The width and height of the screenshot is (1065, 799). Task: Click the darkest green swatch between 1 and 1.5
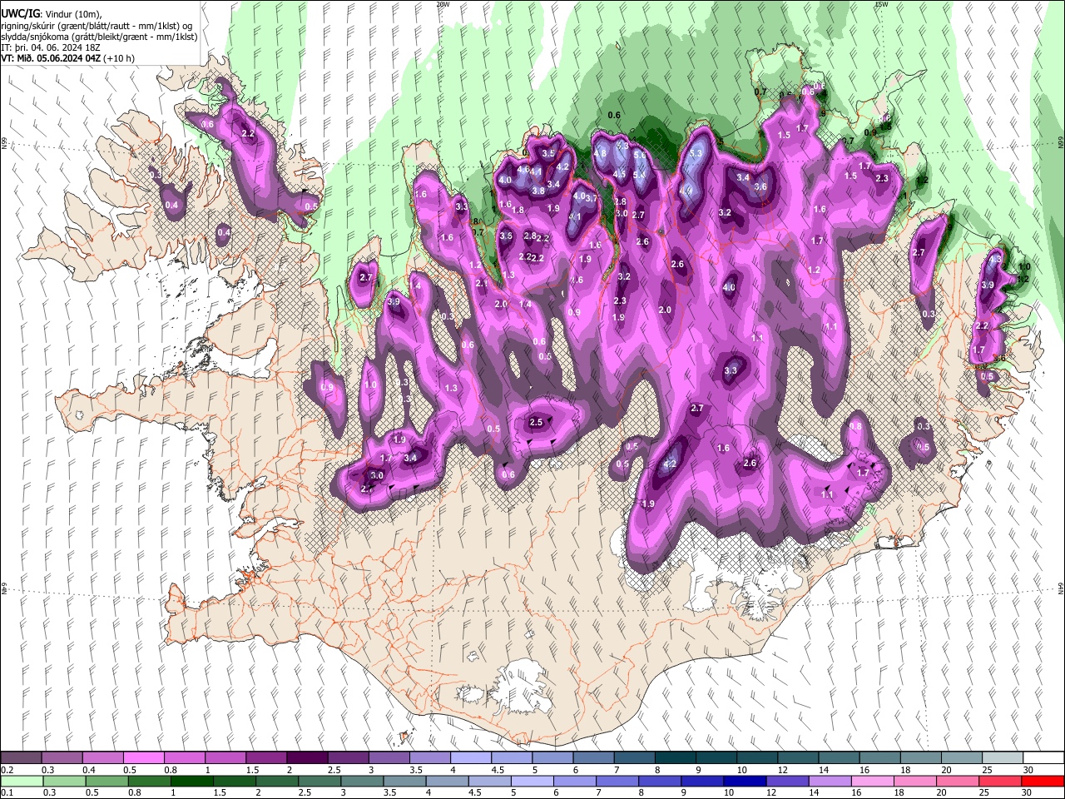click(194, 781)
